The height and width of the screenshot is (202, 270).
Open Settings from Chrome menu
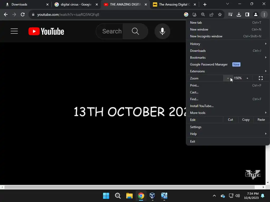pos(228,127)
